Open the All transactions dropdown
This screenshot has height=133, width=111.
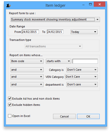click(54, 46)
